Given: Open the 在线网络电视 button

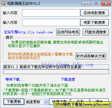Looking at the screenshot, I should pyautogui.click(x=68, y=32).
